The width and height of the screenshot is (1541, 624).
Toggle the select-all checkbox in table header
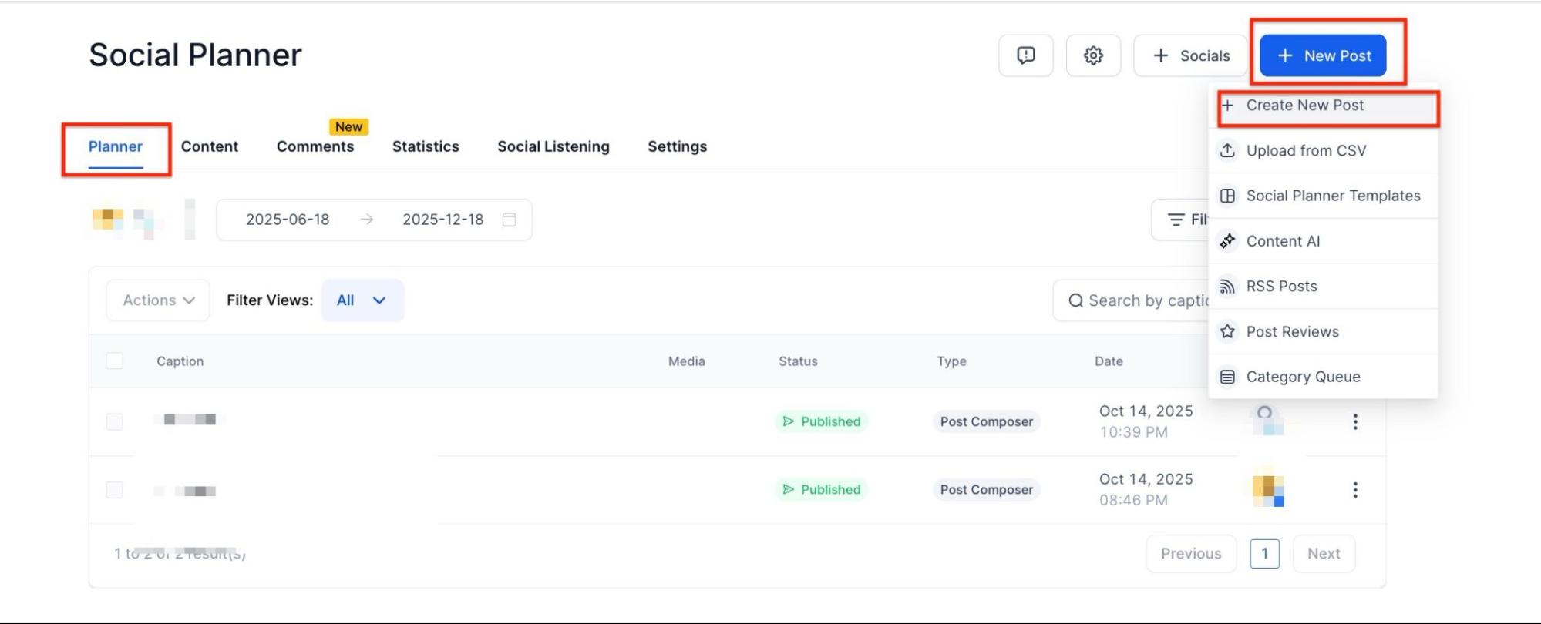115,361
